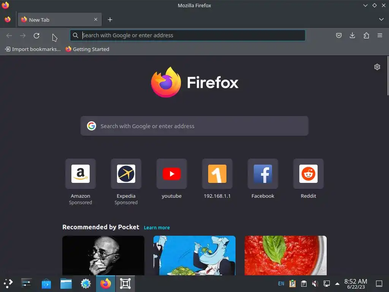Open the P application tray icon
This screenshot has height=292, width=389.
[x=293, y=284]
